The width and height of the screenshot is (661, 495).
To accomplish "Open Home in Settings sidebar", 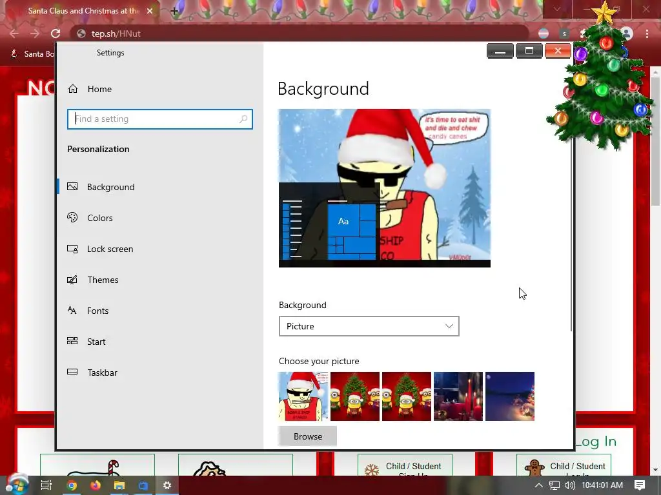I will click(x=99, y=89).
